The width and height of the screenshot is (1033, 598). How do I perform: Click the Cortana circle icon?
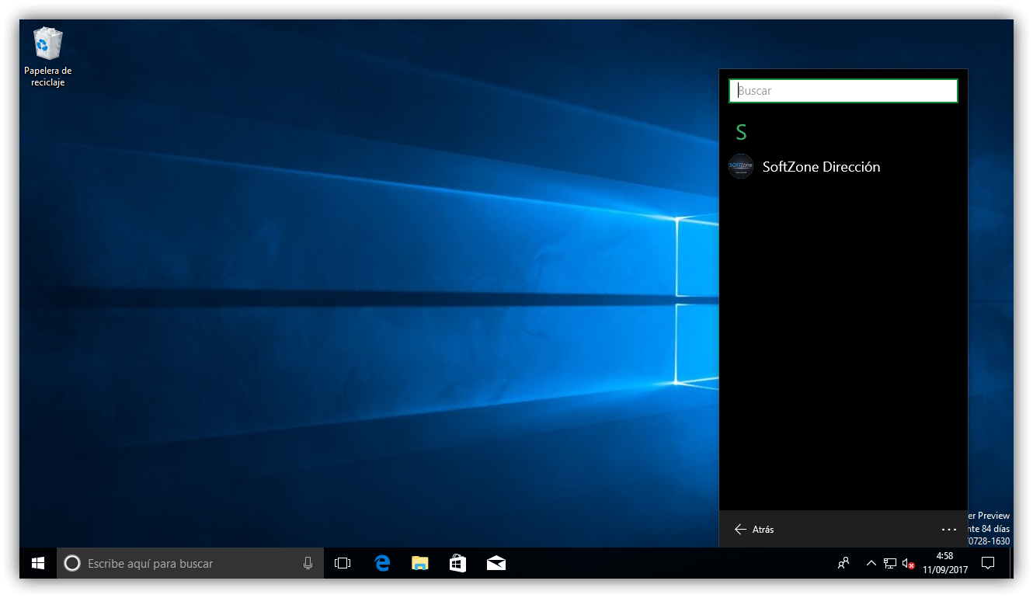(x=71, y=563)
